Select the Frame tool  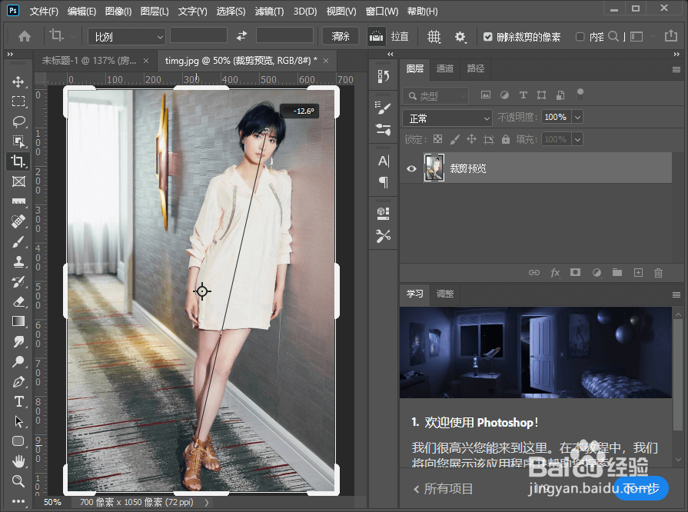18,181
